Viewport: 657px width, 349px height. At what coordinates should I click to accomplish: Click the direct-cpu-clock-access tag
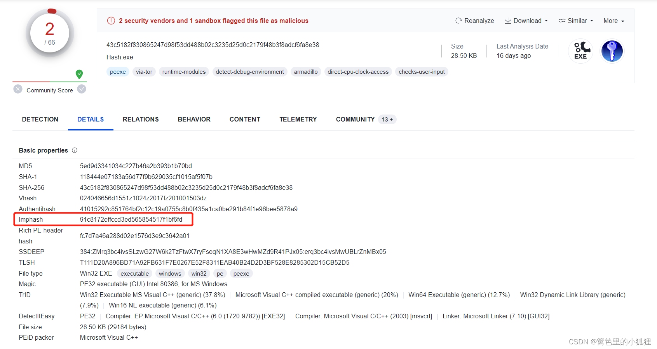click(x=358, y=72)
